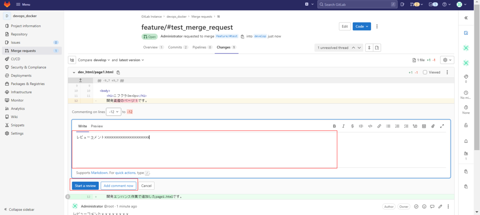Mark page1.html as Viewed
This screenshot has height=215, width=480.
(x=425, y=72)
